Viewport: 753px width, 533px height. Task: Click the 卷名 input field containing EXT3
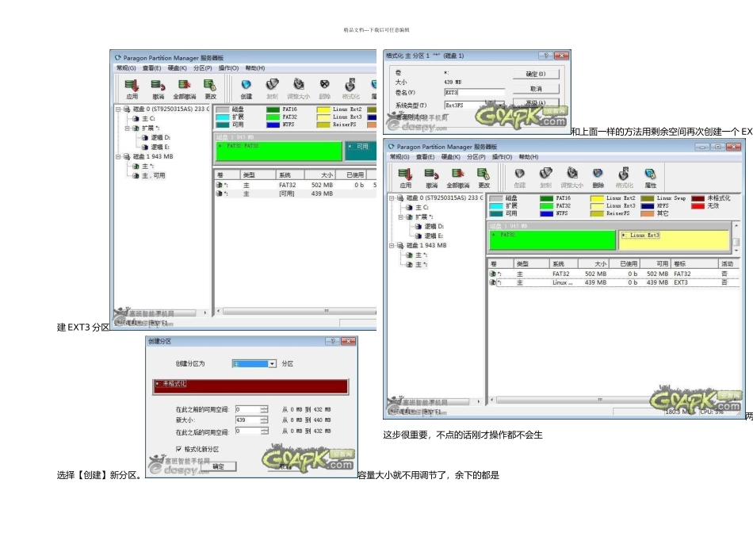pyautogui.click(x=474, y=93)
